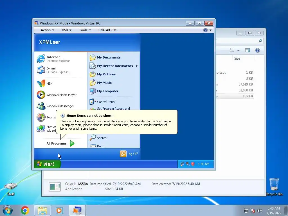
Task: Open Explorer help button
Action: [x=258, y=50]
